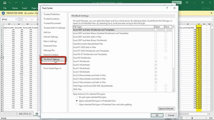Select the Excel 95 Workbooks row
This screenshot has height=120, width=214.
point(122,58)
